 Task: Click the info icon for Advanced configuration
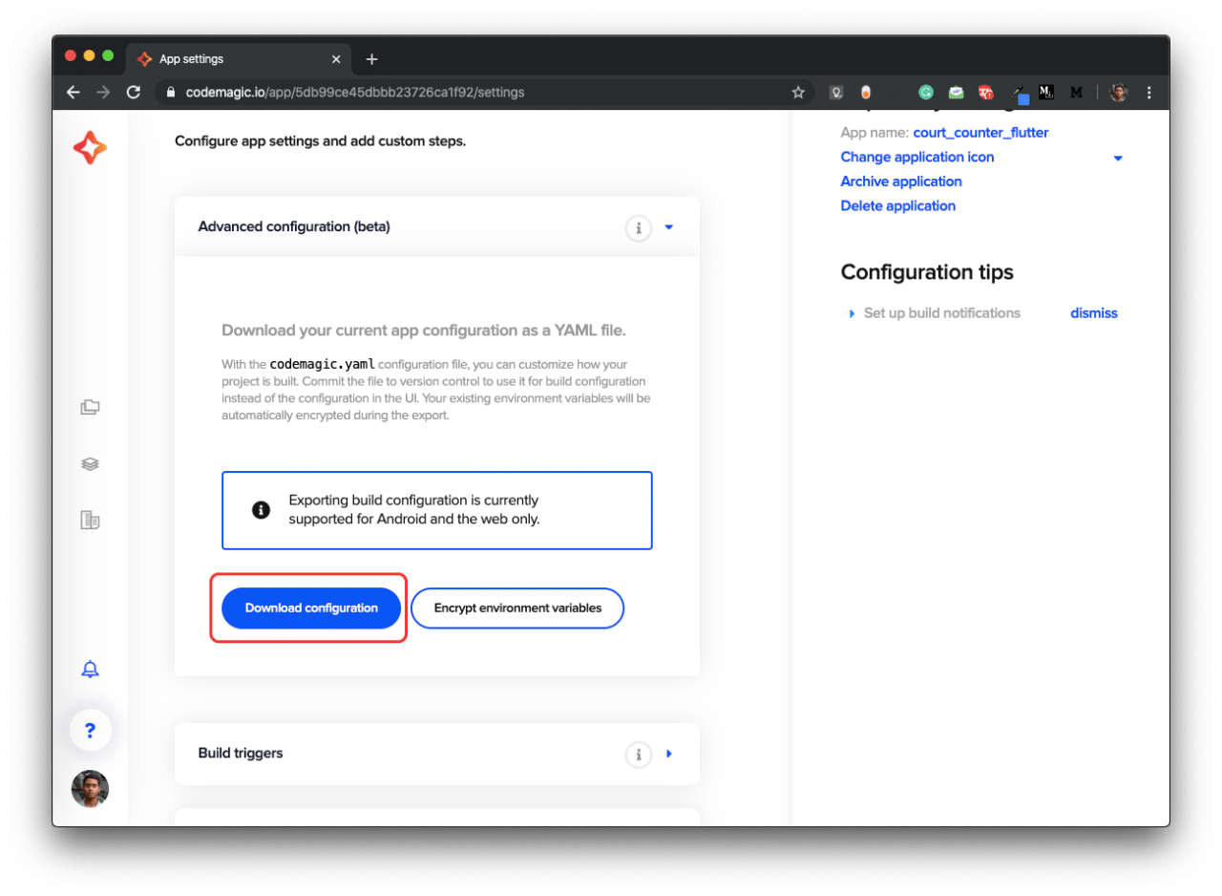(x=639, y=228)
